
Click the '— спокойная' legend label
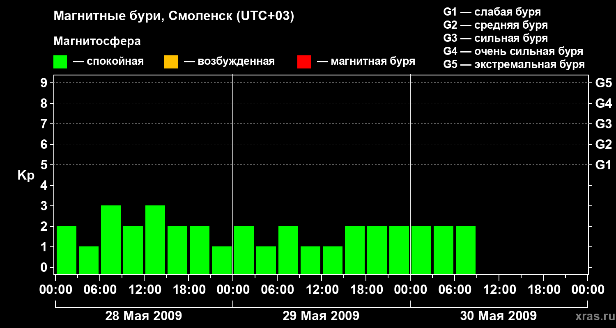tap(108, 62)
